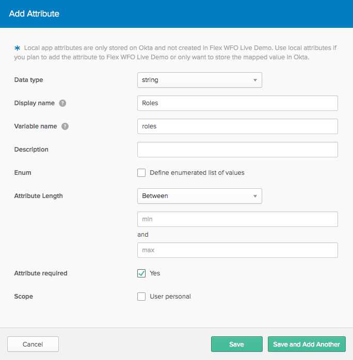Open the Attribute Length Between dropdown
This screenshot has width=353, height=360.
(200, 196)
